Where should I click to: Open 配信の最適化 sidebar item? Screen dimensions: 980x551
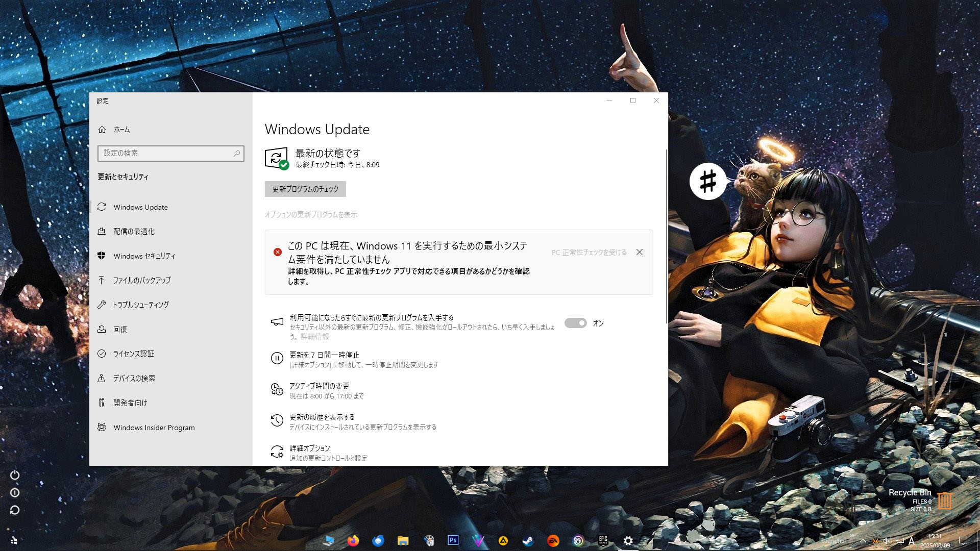[x=170, y=232]
